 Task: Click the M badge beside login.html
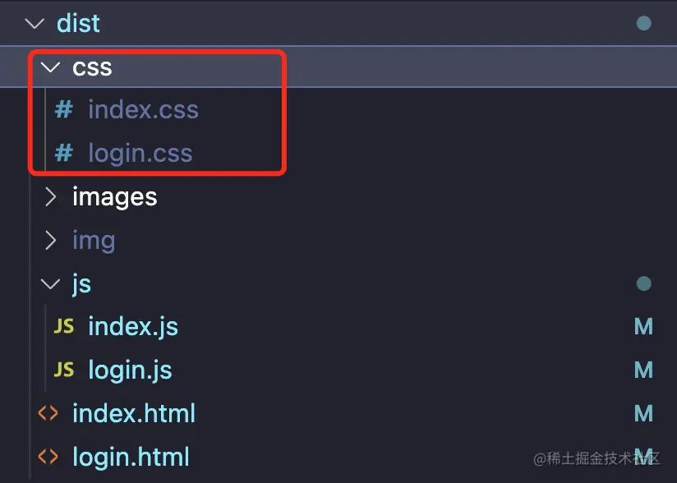click(x=644, y=457)
